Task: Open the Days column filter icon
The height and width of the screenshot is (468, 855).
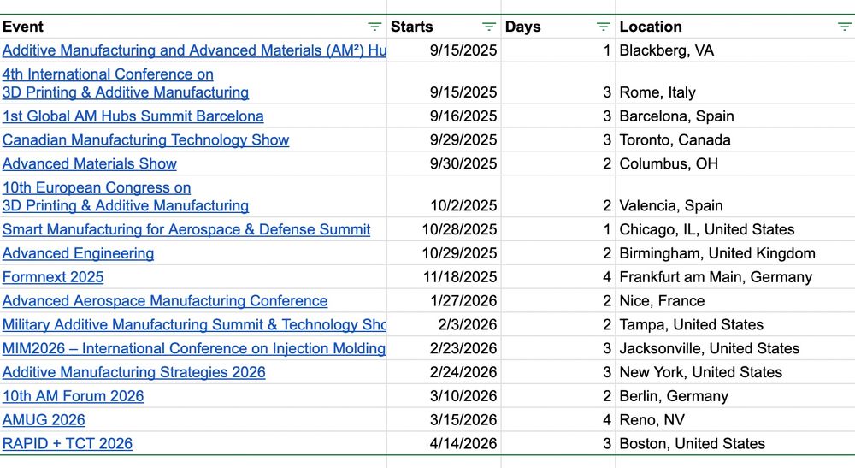Action: click(x=604, y=27)
